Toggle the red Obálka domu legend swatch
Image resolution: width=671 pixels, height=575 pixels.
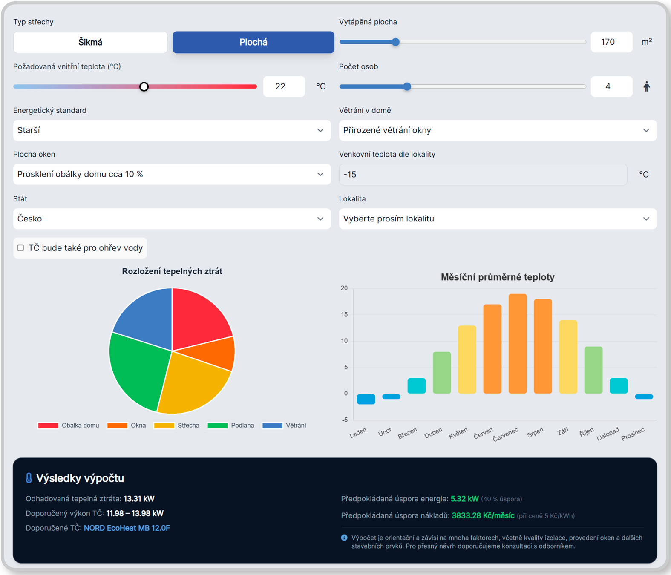[48, 425]
